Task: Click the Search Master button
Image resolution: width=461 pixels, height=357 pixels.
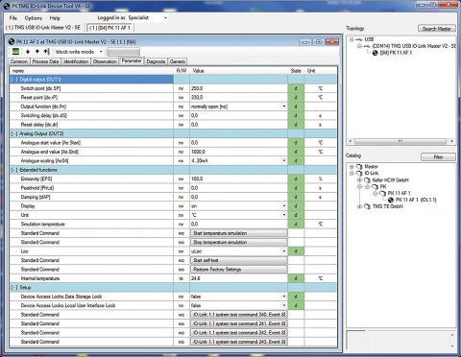Action: pyautogui.click(x=437, y=29)
